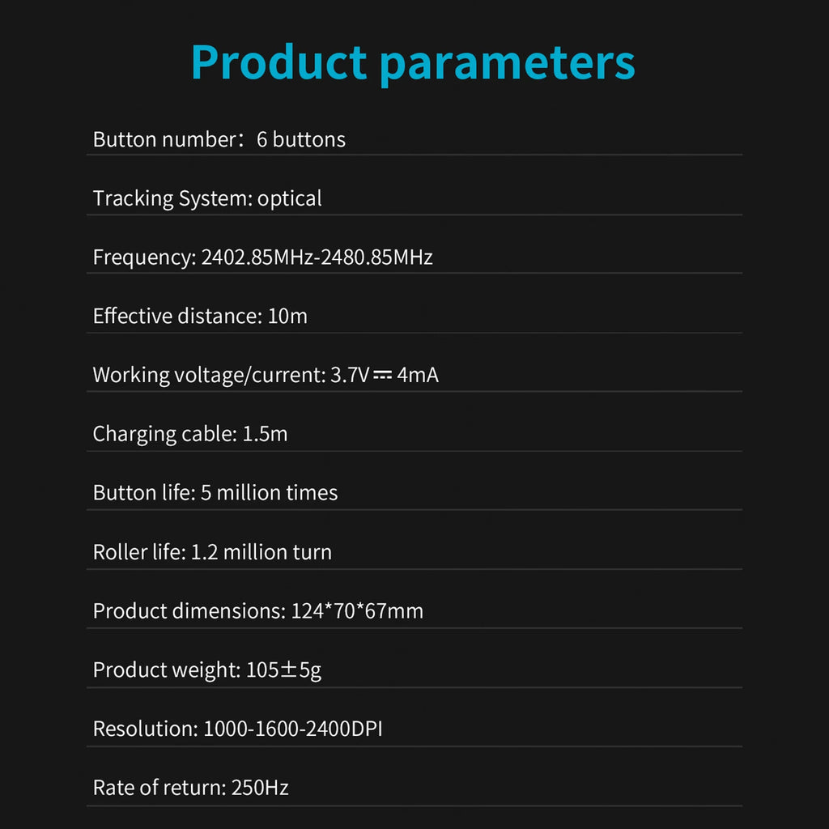Click the DC symbol before 4mA
This screenshot has width=829, height=829.
coord(383,375)
